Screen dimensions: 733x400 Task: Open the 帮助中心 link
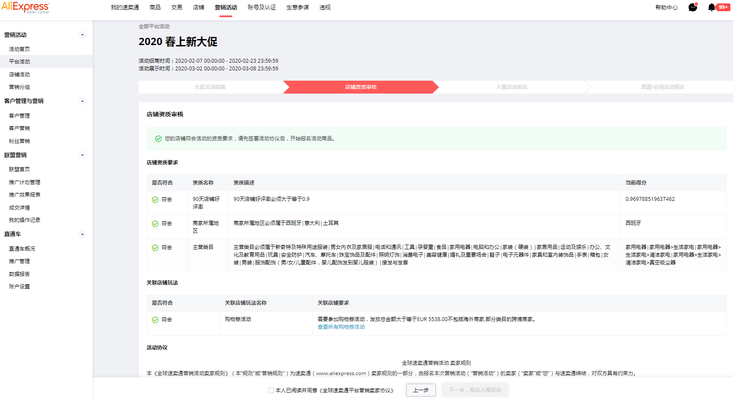coord(666,7)
